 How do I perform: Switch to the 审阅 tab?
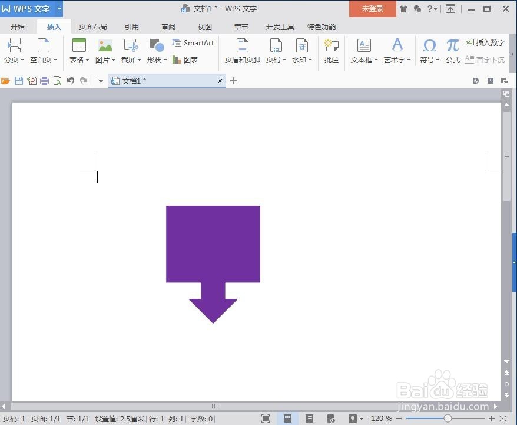[x=168, y=27]
